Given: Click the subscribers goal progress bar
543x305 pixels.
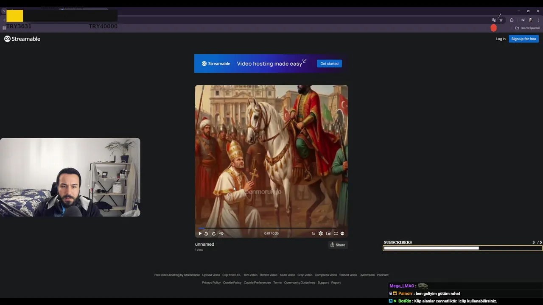Looking at the screenshot, I should [x=462, y=248].
